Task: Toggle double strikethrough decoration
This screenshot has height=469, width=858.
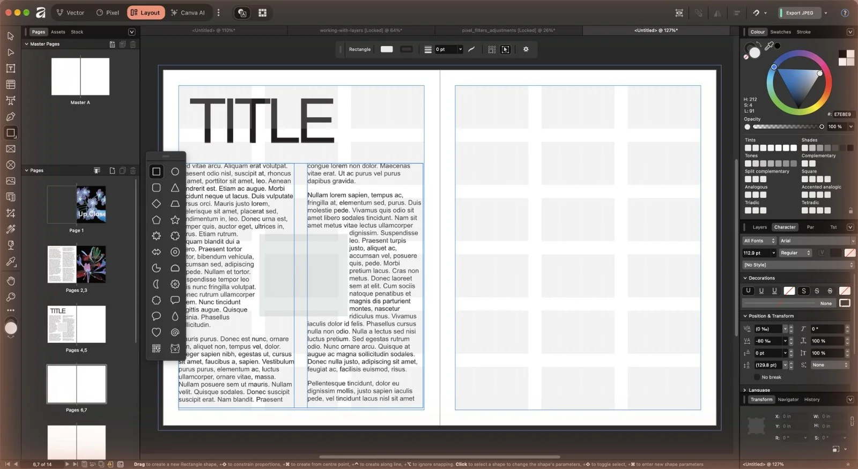Action: (x=830, y=291)
